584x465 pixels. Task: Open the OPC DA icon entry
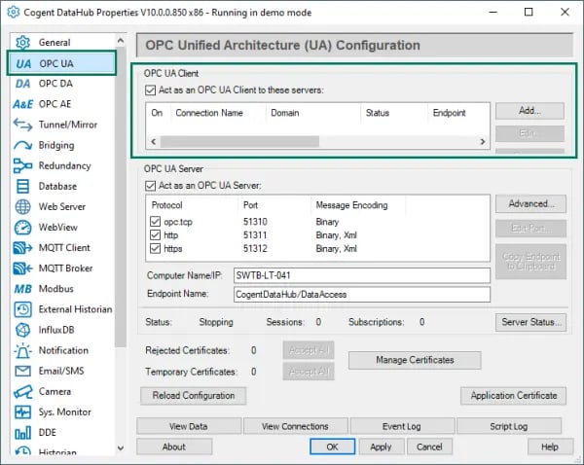pos(22,84)
